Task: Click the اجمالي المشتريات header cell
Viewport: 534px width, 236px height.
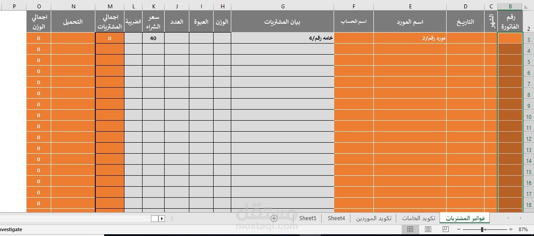Action: pyautogui.click(x=110, y=22)
